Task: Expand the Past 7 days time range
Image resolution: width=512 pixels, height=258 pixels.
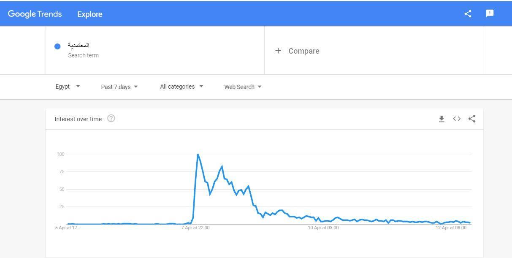Action: (119, 87)
